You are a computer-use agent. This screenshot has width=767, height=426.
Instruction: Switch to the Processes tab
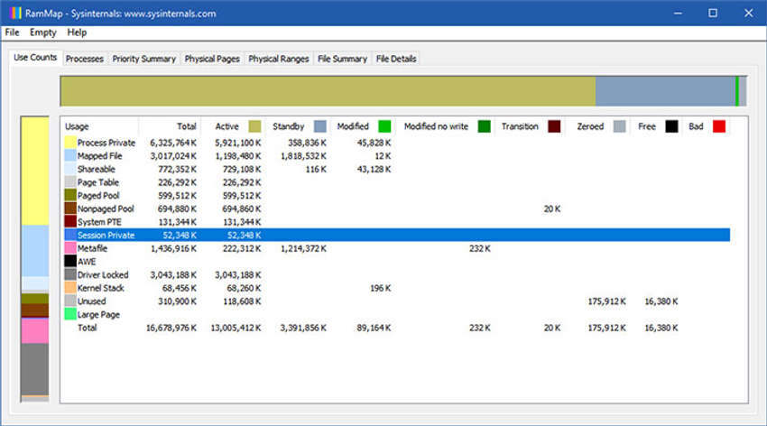pos(85,59)
